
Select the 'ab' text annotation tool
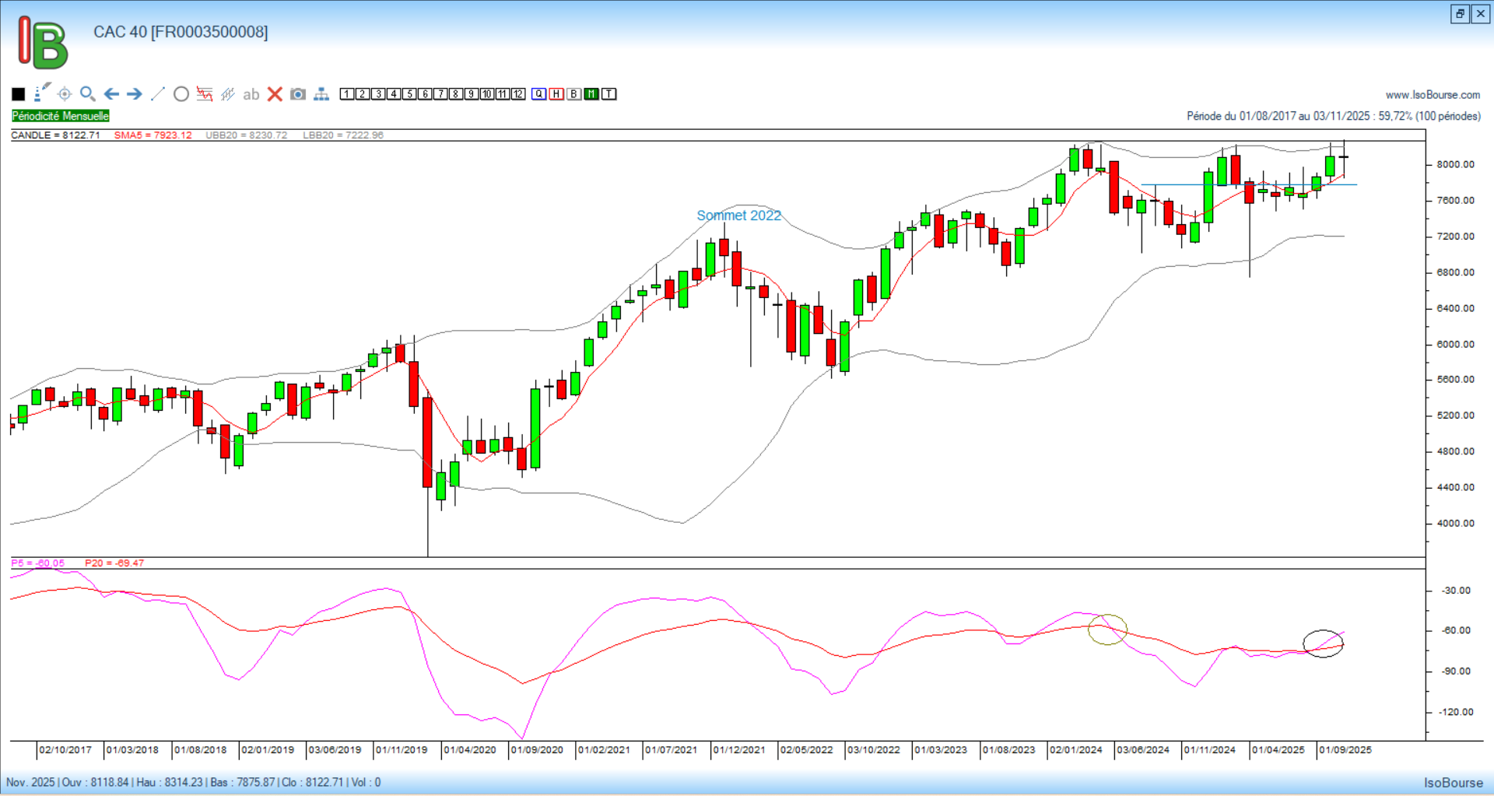pos(251,94)
